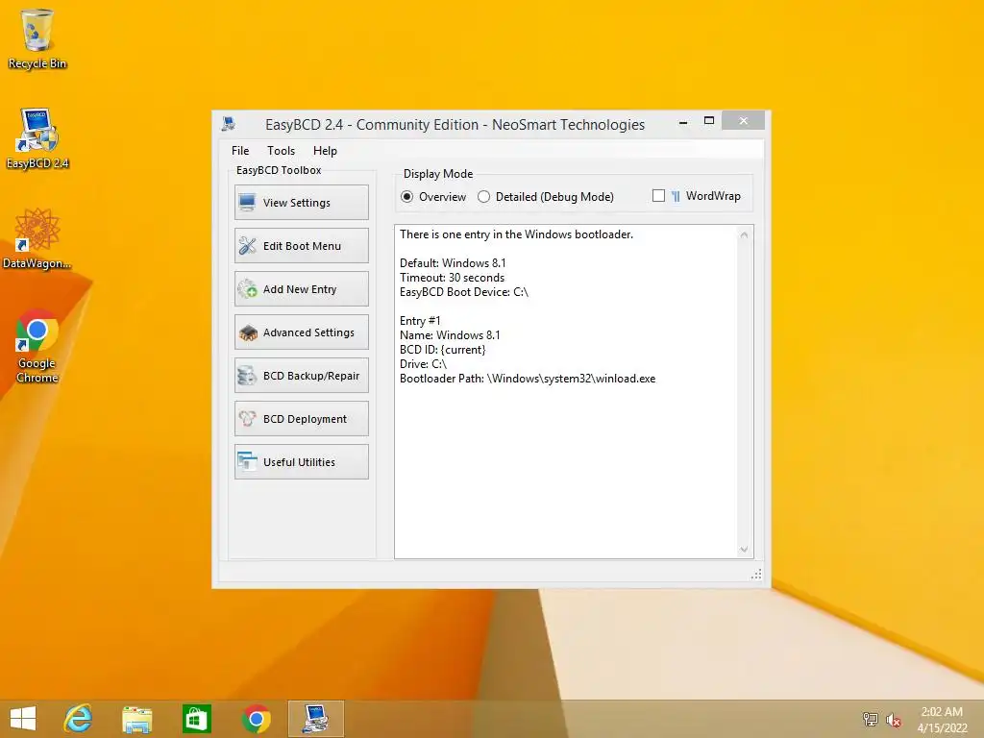Screen dimensions: 984x738
Task: Select the Google Chrome desktop shortcut
Action: pyautogui.click(x=37, y=346)
